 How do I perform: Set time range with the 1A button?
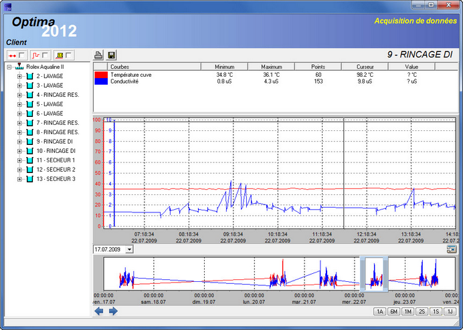379,311
